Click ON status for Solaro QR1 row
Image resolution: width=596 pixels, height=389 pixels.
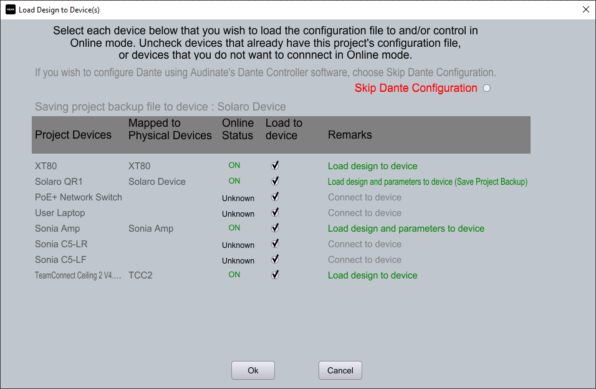pyautogui.click(x=234, y=181)
